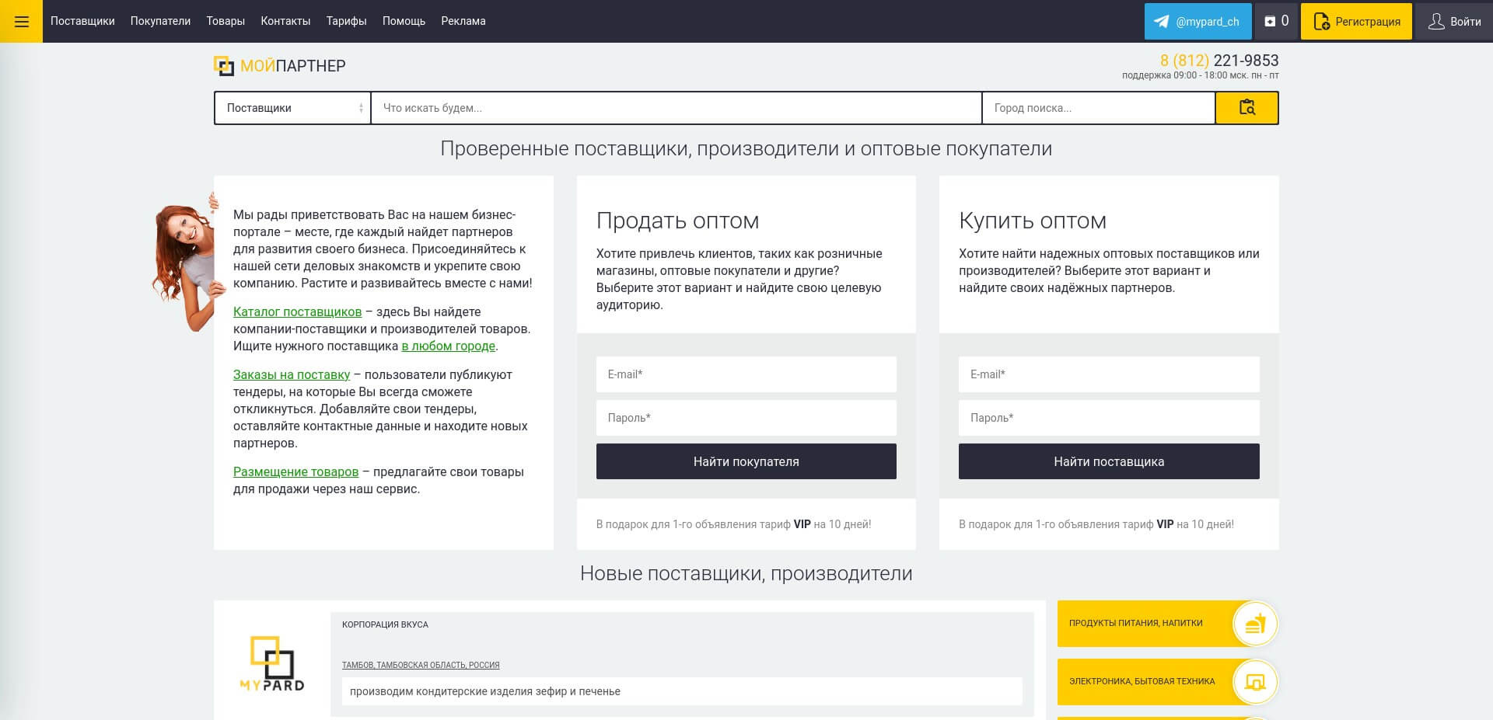Open the Покупатели menu item
The height and width of the screenshot is (720, 1493).
(160, 21)
